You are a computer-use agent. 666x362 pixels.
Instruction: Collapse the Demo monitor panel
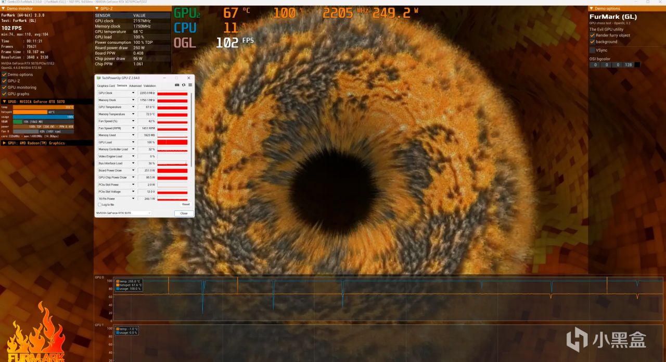(4, 9)
